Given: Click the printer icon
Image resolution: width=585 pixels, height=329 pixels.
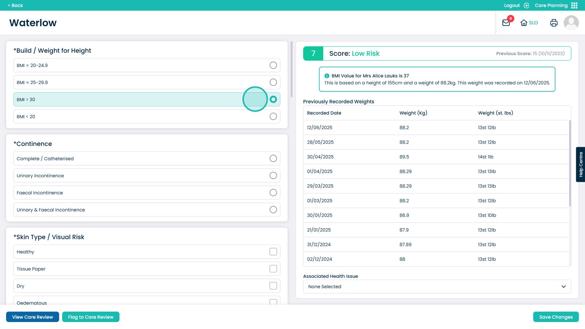Looking at the screenshot, I should click(554, 23).
